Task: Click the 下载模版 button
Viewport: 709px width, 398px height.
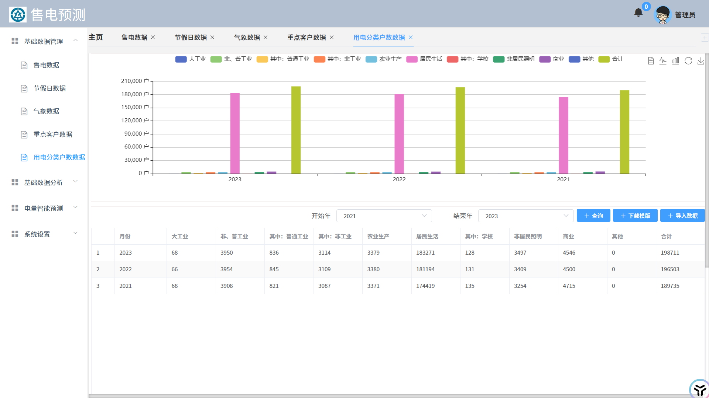Action: pos(635,216)
